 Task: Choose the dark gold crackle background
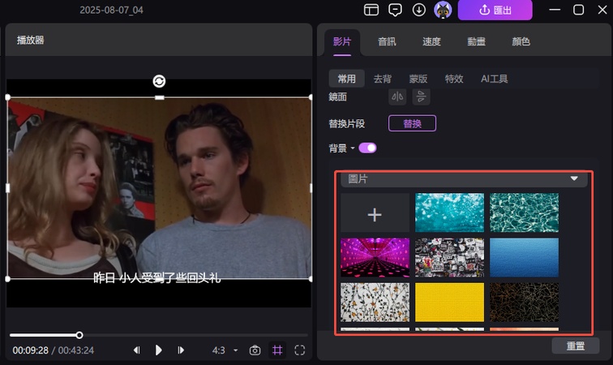(524, 303)
